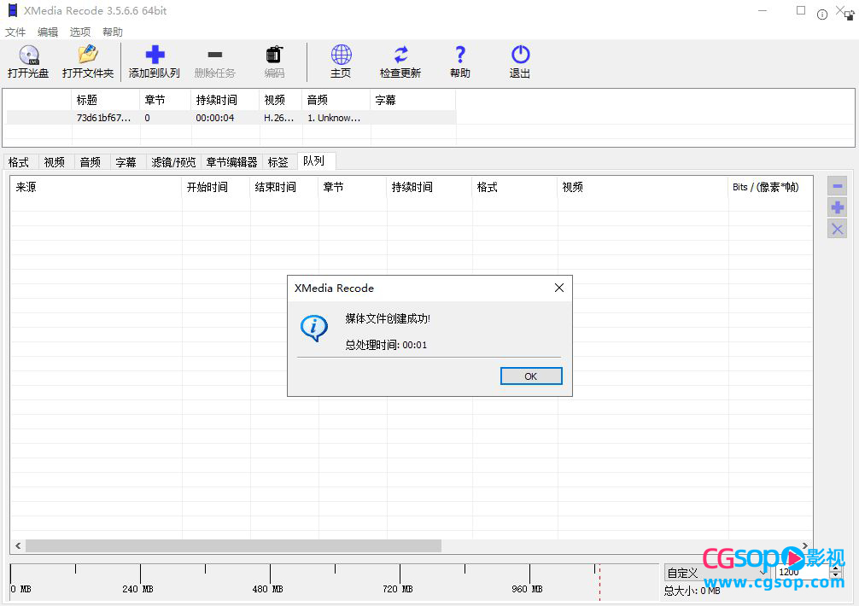This screenshot has height=606, width=859.
Task: Open the 文件 (File) menu
Action: point(15,32)
